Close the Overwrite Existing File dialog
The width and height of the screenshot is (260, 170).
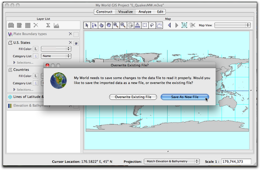coord(47,65)
